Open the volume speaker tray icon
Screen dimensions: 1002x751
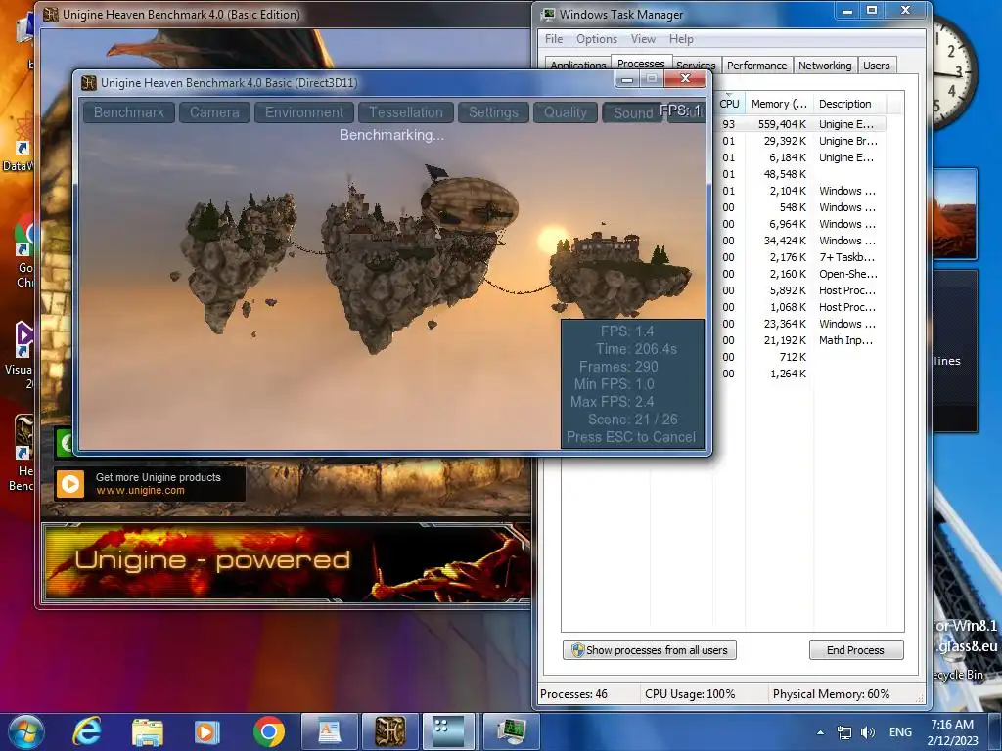(868, 732)
